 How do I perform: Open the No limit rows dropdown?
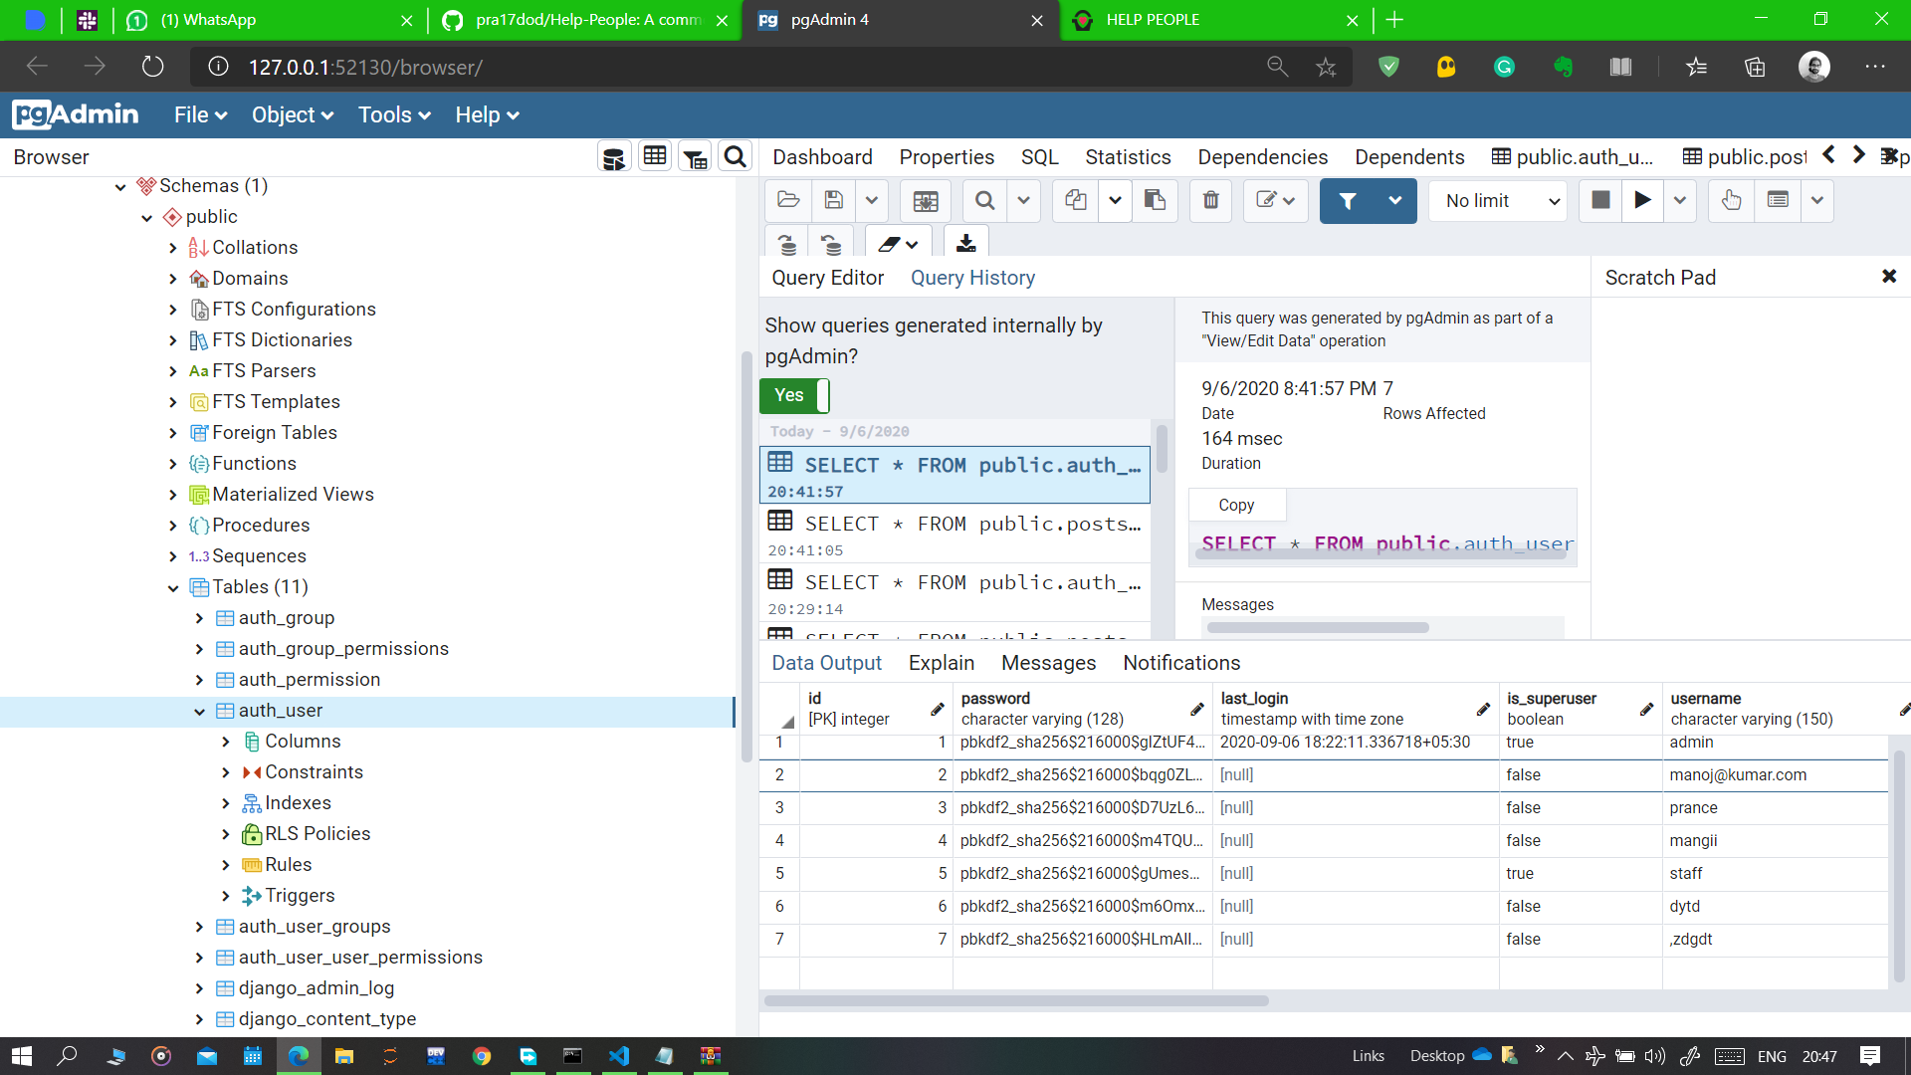pos(1499,201)
